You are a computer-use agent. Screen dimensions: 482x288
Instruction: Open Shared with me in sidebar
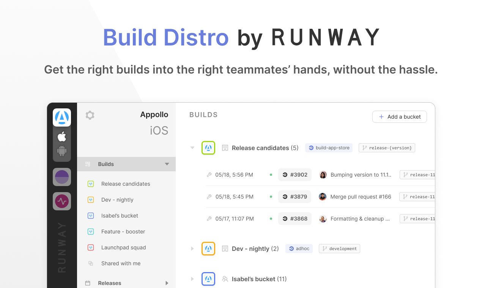pyautogui.click(x=121, y=263)
